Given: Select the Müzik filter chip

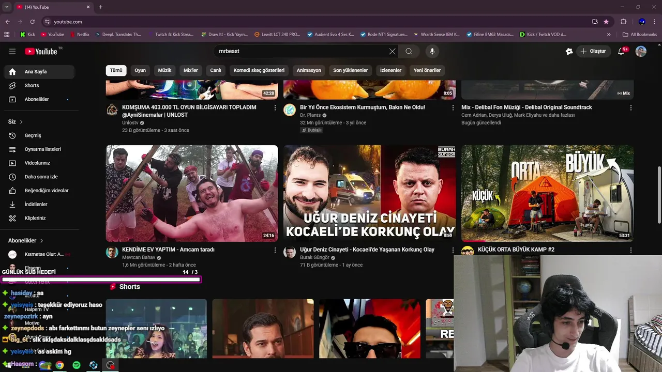Looking at the screenshot, I should [164, 70].
